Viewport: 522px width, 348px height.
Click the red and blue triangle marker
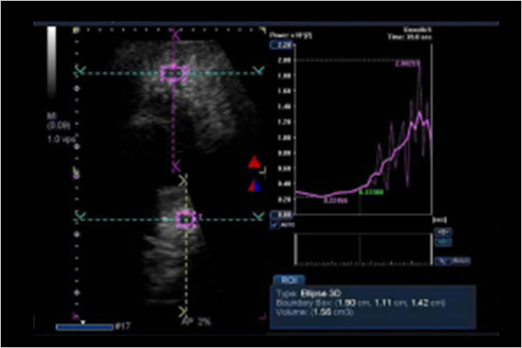pyautogui.click(x=253, y=185)
